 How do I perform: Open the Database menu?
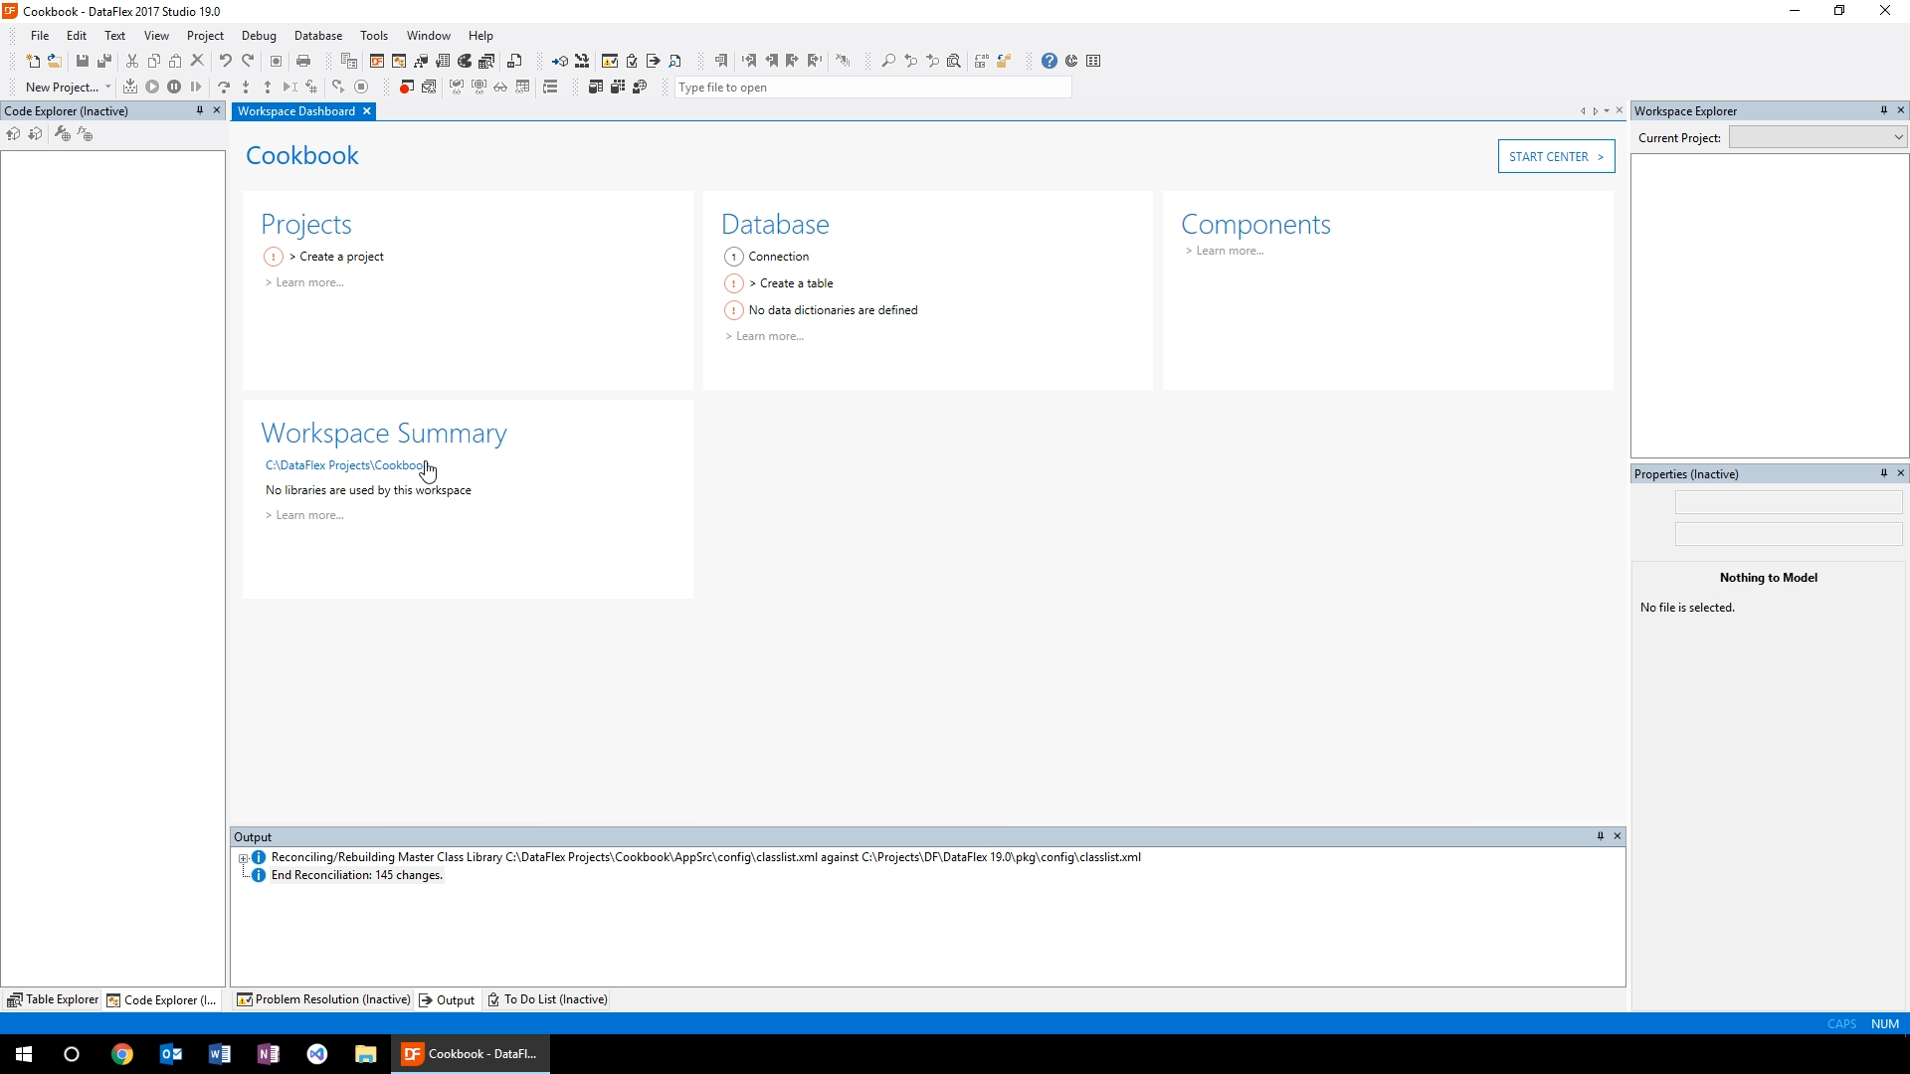[x=317, y=35]
